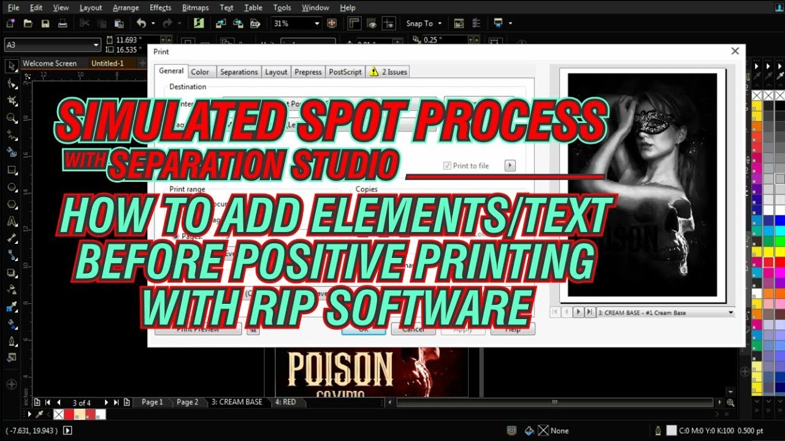785x441 pixels.
Task: Click Cancel button in Print dialog
Action: (x=413, y=329)
